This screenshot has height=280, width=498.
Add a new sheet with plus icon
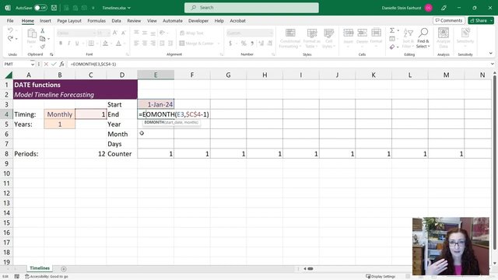point(64,269)
